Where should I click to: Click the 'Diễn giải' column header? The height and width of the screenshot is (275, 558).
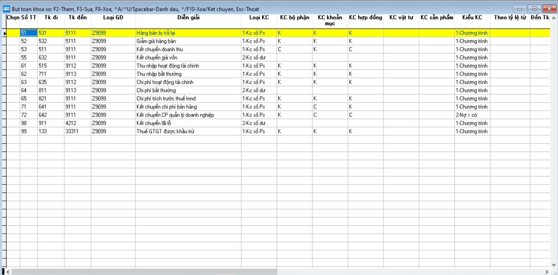tap(188, 18)
